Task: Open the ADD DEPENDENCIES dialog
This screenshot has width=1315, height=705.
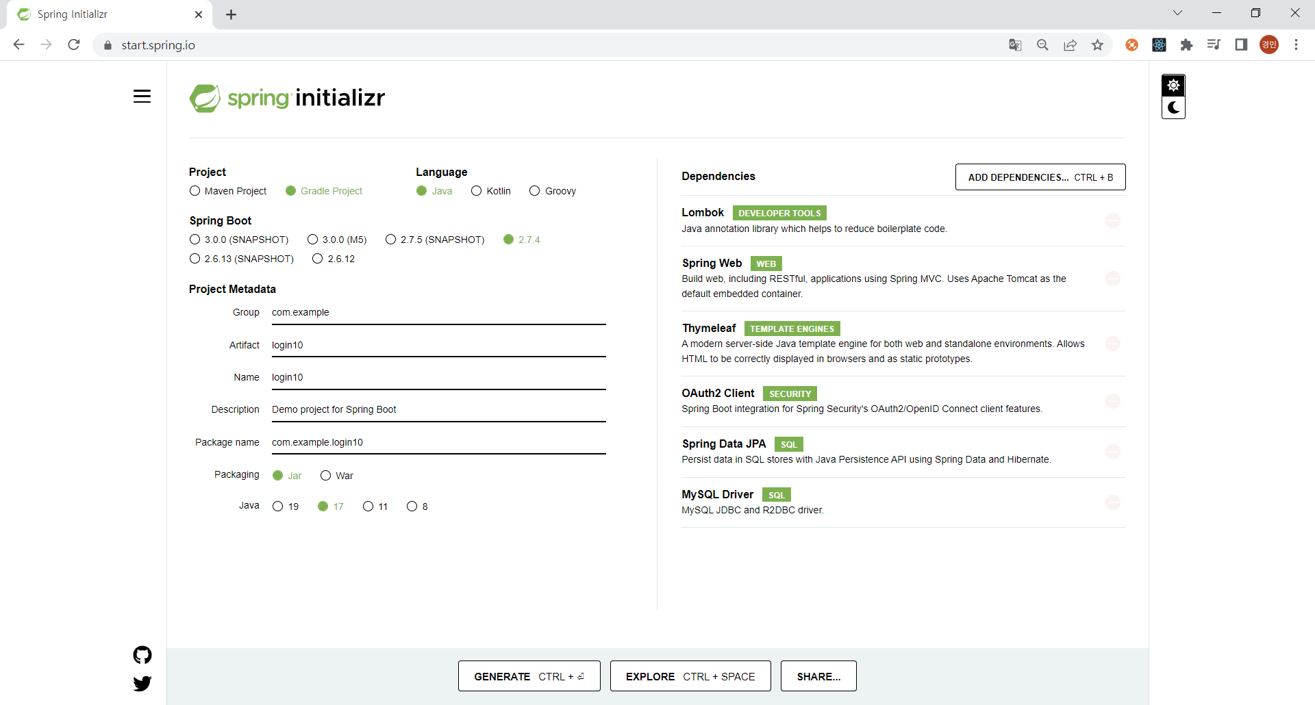Action: (x=1040, y=177)
